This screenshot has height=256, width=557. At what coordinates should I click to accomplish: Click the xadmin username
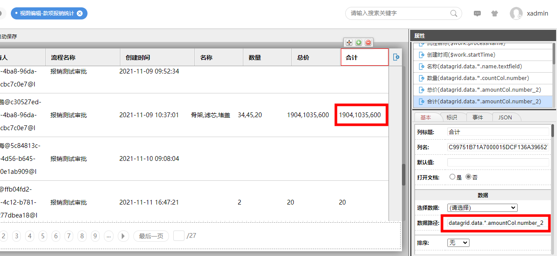click(x=538, y=13)
